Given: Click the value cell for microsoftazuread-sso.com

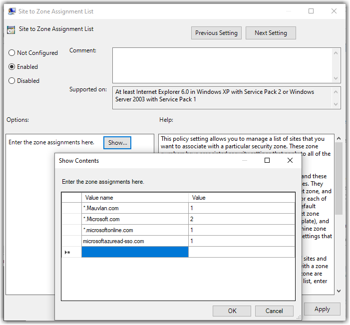Looking at the screenshot, I should pyautogui.click(x=242, y=241).
